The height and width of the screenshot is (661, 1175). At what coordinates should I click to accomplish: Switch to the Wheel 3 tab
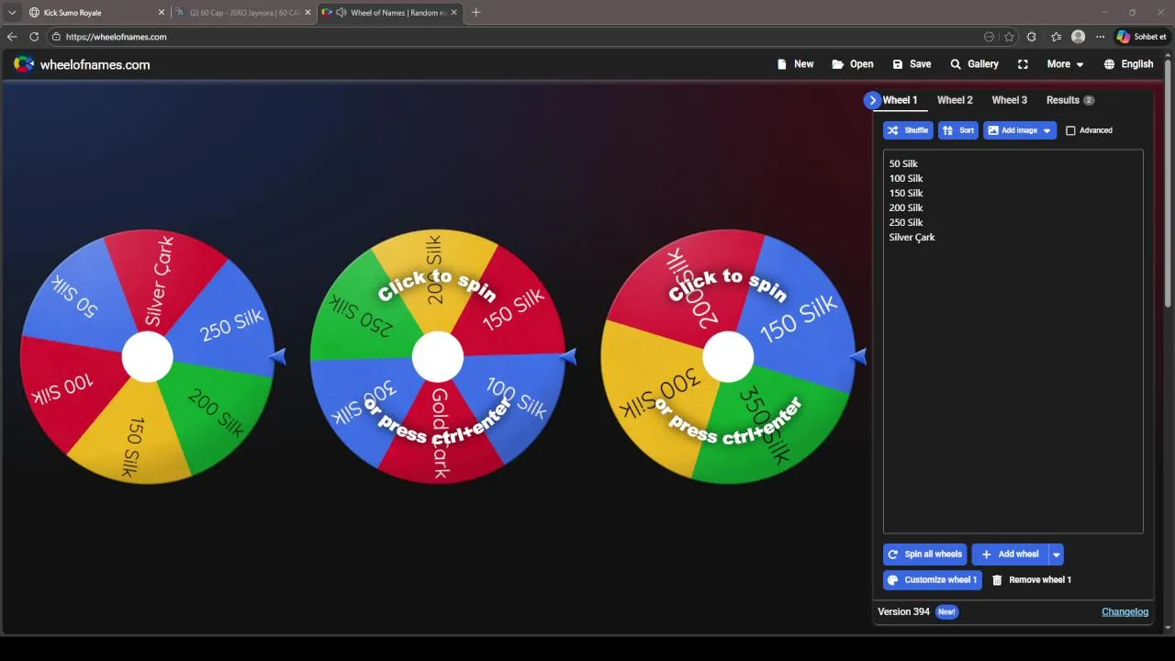click(1010, 100)
